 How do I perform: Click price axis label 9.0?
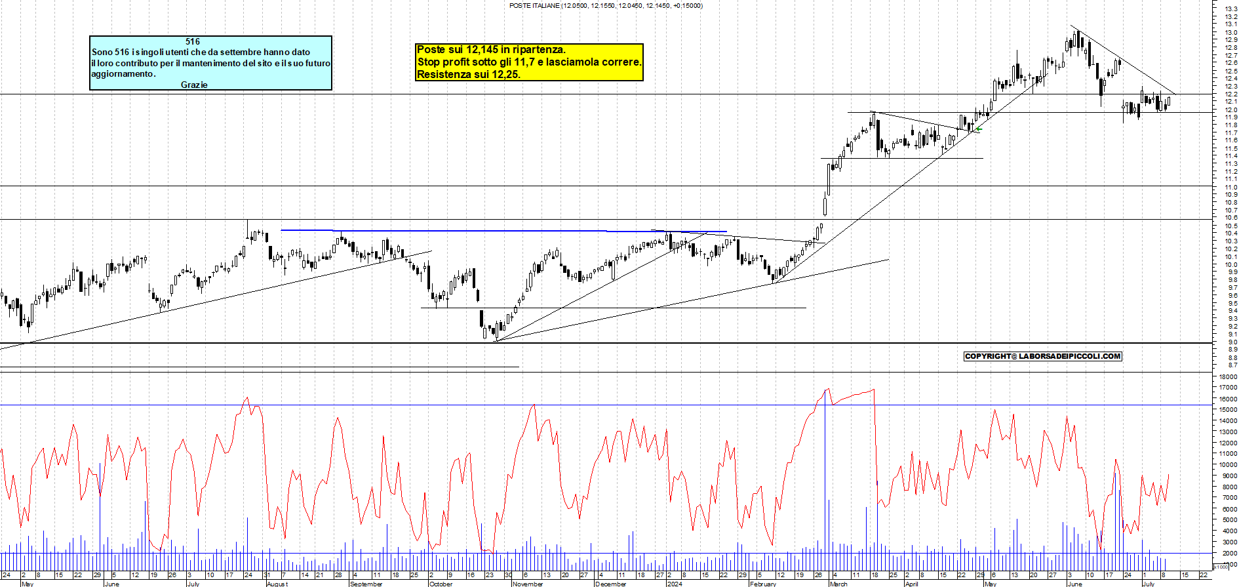click(x=1232, y=342)
